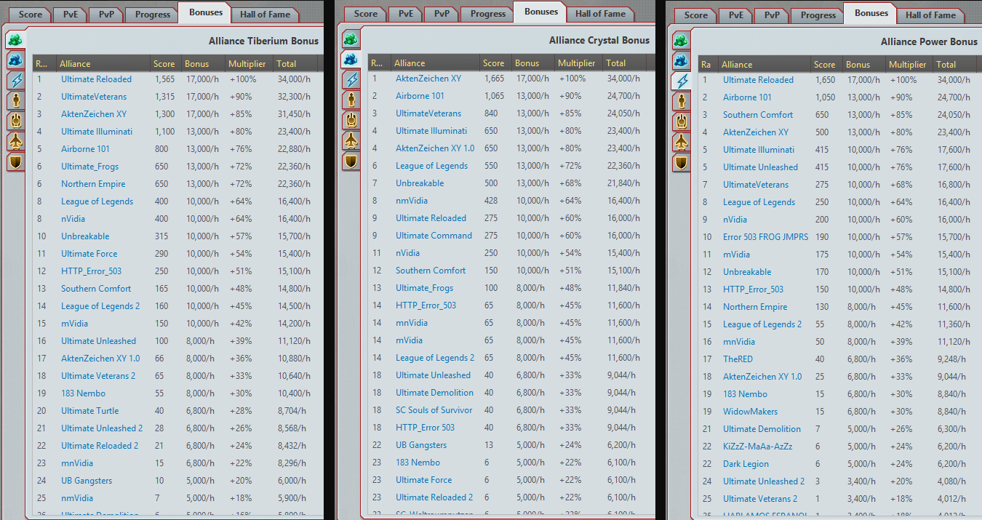Viewport: 982px width, 520px height.
Task: Click the aircraft icon in Tiberium panel
Action: (16, 140)
